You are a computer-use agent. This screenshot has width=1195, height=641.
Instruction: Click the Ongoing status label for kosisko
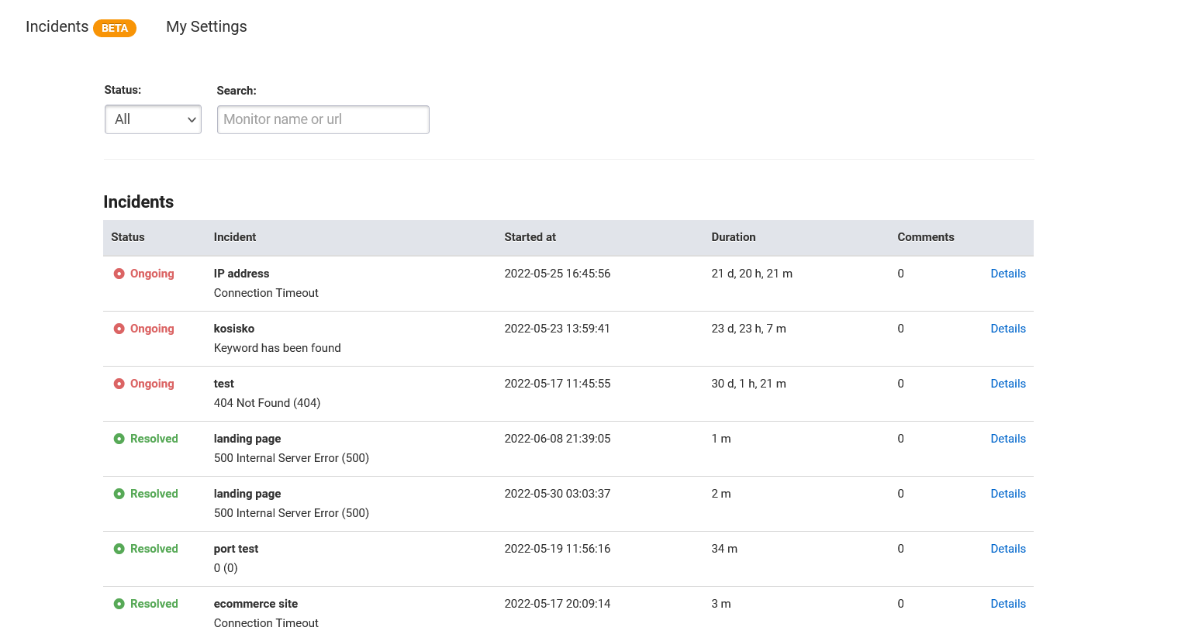[x=152, y=329]
